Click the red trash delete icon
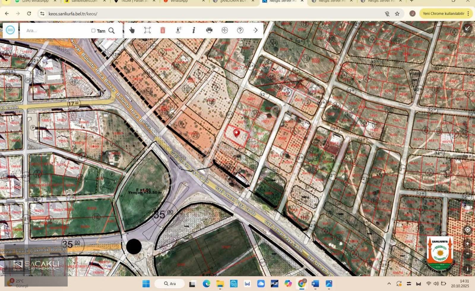 coord(163,30)
